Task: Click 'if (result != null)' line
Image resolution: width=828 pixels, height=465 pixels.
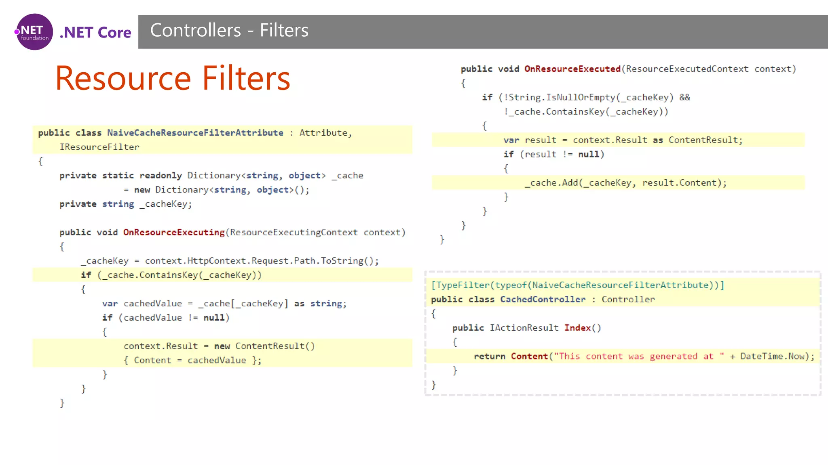Action: [x=554, y=155]
